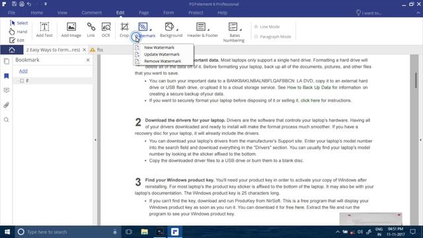Image resolution: width=423 pixels, height=238 pixels.
Task: Expand the Background dropdown arrow
Action: pyautogui.click(x=177, y=29)
